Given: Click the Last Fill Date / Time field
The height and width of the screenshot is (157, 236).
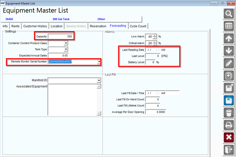Looking at the screenshot, I should (x=162, y=93).
